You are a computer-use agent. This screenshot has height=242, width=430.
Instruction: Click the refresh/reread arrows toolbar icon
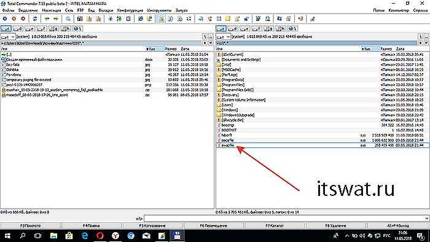click(35, 18)
